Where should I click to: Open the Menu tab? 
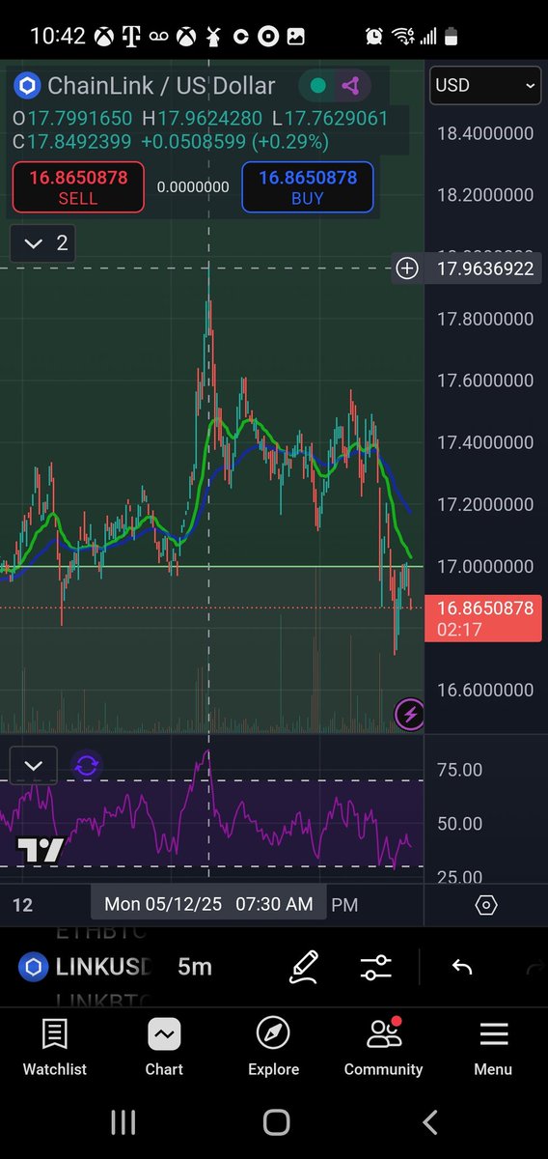tap(493, 1047)
